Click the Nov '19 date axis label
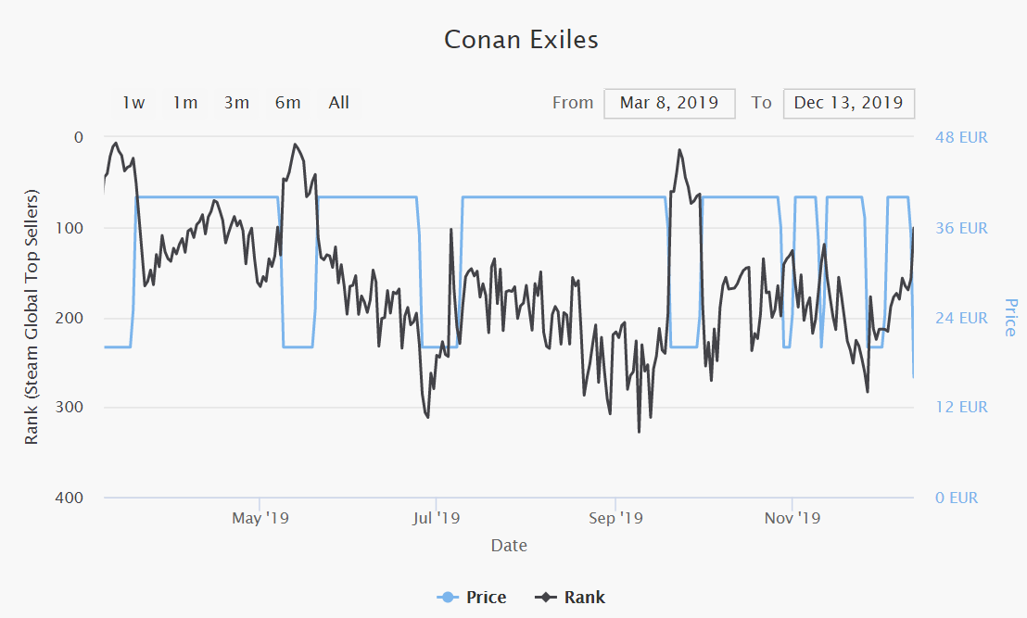 792,518
